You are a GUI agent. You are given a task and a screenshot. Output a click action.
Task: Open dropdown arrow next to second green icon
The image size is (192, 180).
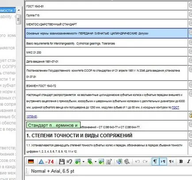tap(96, 162)
